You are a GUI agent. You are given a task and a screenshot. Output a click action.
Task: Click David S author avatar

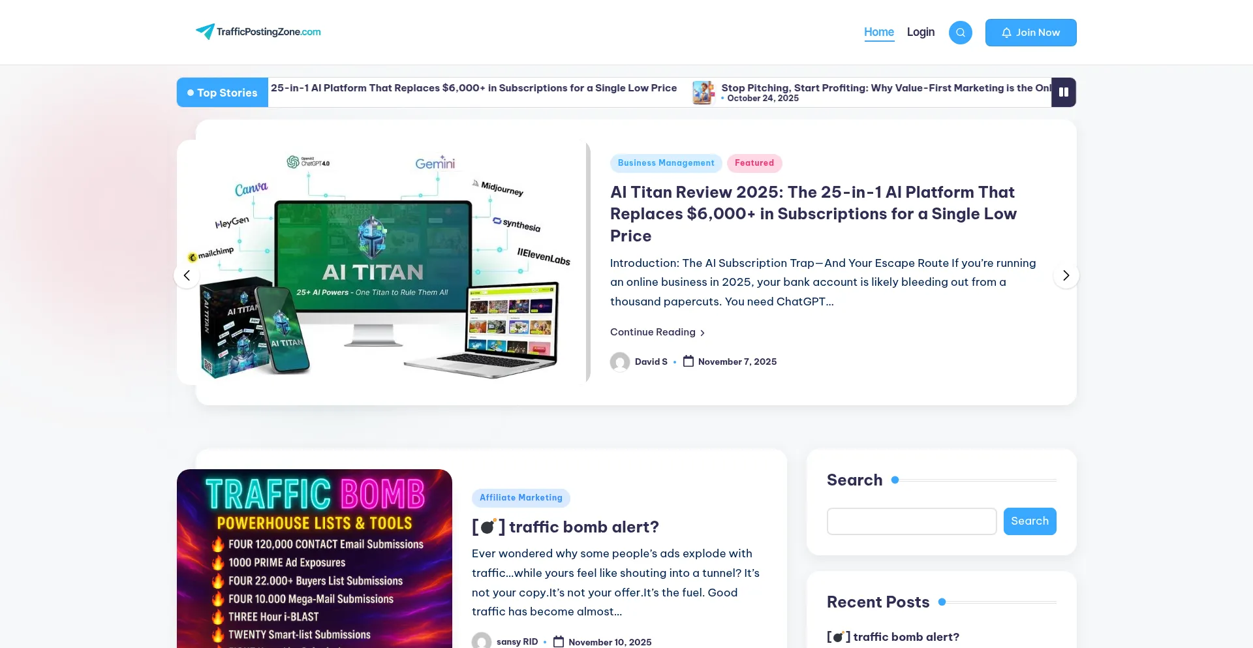pyautogui.click(x=619, y=362)
